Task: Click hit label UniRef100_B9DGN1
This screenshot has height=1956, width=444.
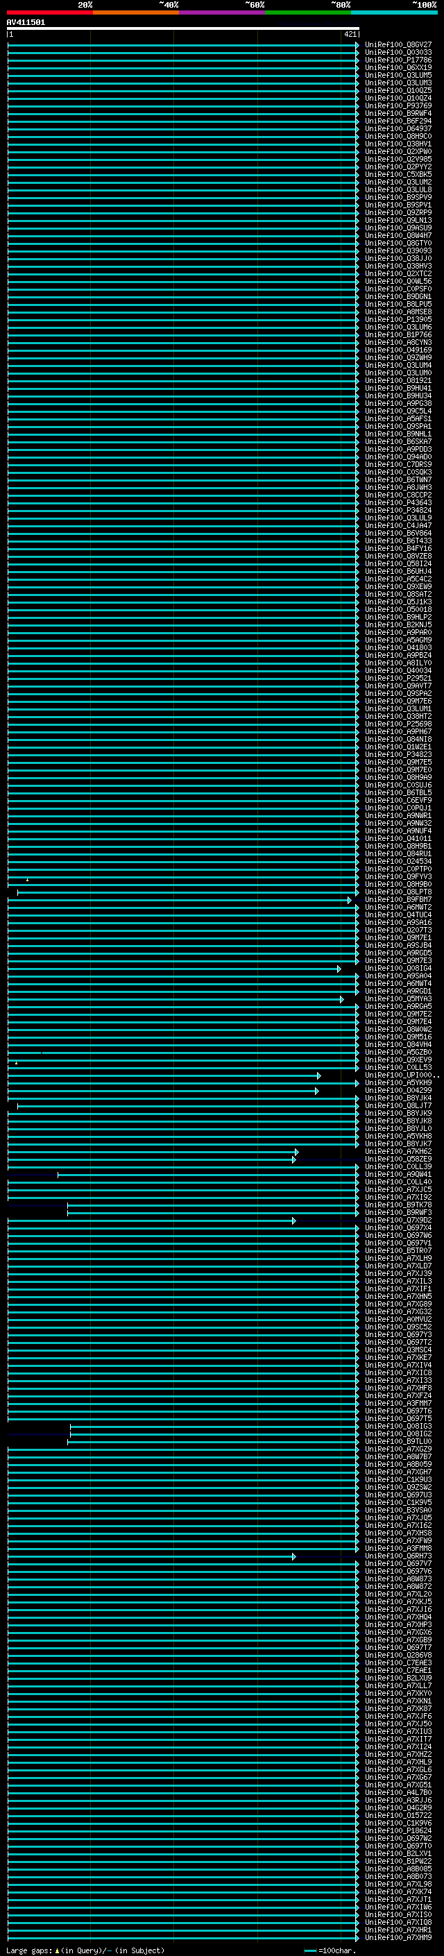Action: coord(398,296)
